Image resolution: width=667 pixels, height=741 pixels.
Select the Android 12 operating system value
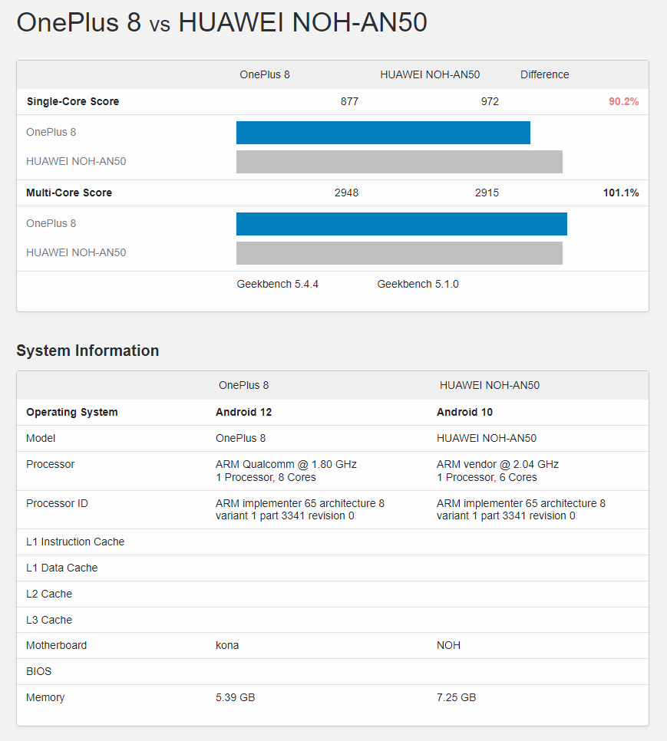pos(243,412)
